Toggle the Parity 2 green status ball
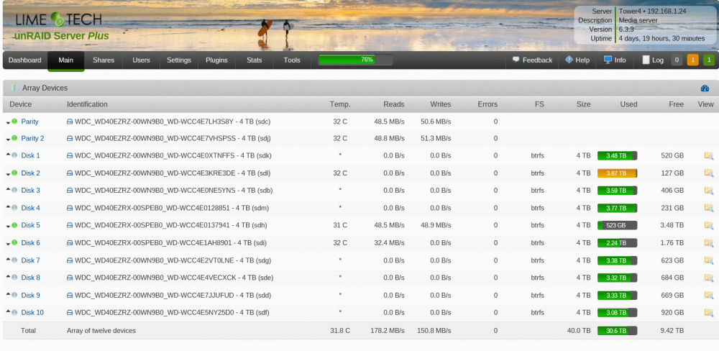Viewport: 719px width, 351px height. click(x=14, y=137)
